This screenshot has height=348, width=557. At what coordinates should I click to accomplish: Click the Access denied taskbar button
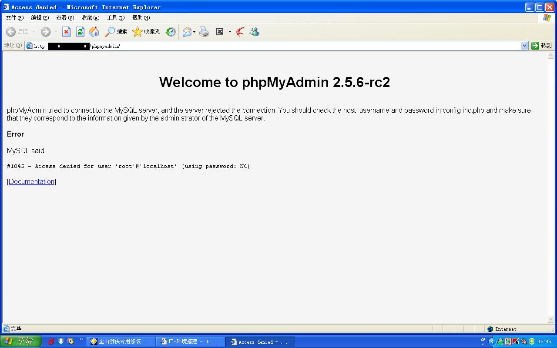(261, 342)
